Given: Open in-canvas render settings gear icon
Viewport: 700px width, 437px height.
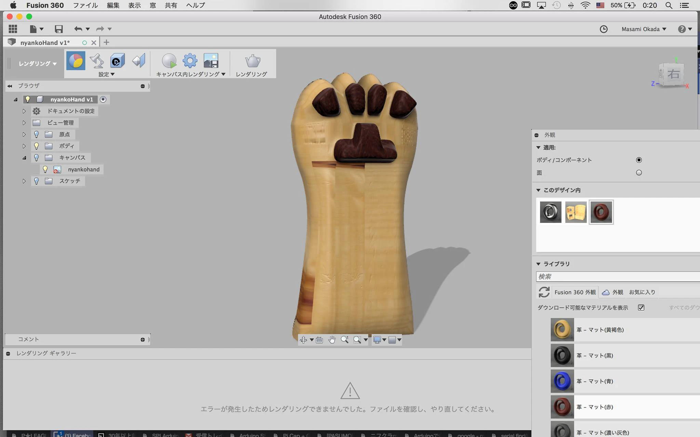Looking at the screenshot, I should click(190, 61).
